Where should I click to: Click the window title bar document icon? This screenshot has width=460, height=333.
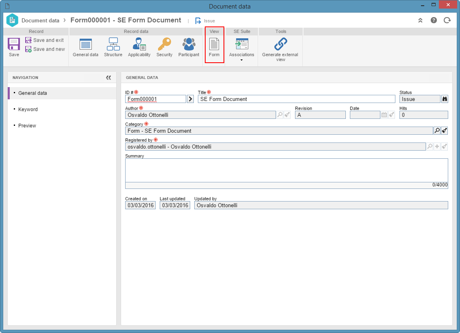pyautogui.click(x=7, y=6)
